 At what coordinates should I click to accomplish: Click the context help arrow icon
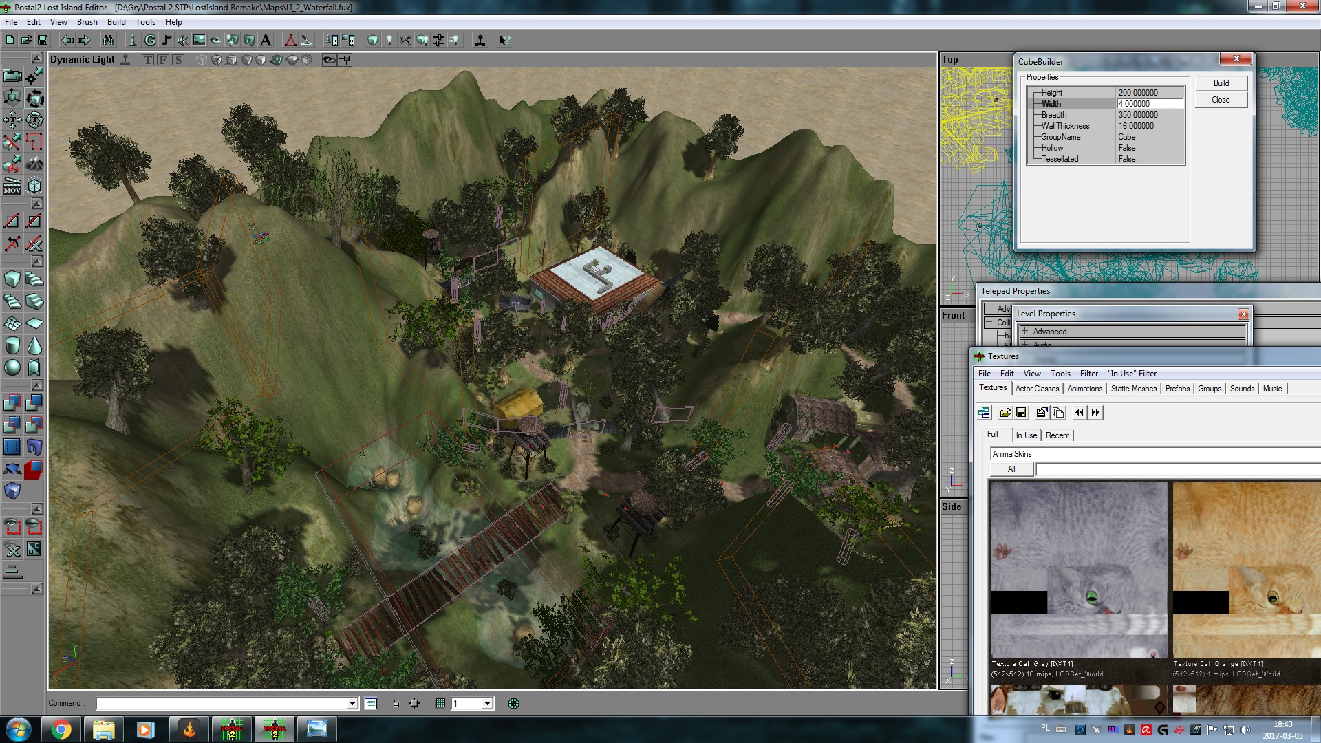504,40
